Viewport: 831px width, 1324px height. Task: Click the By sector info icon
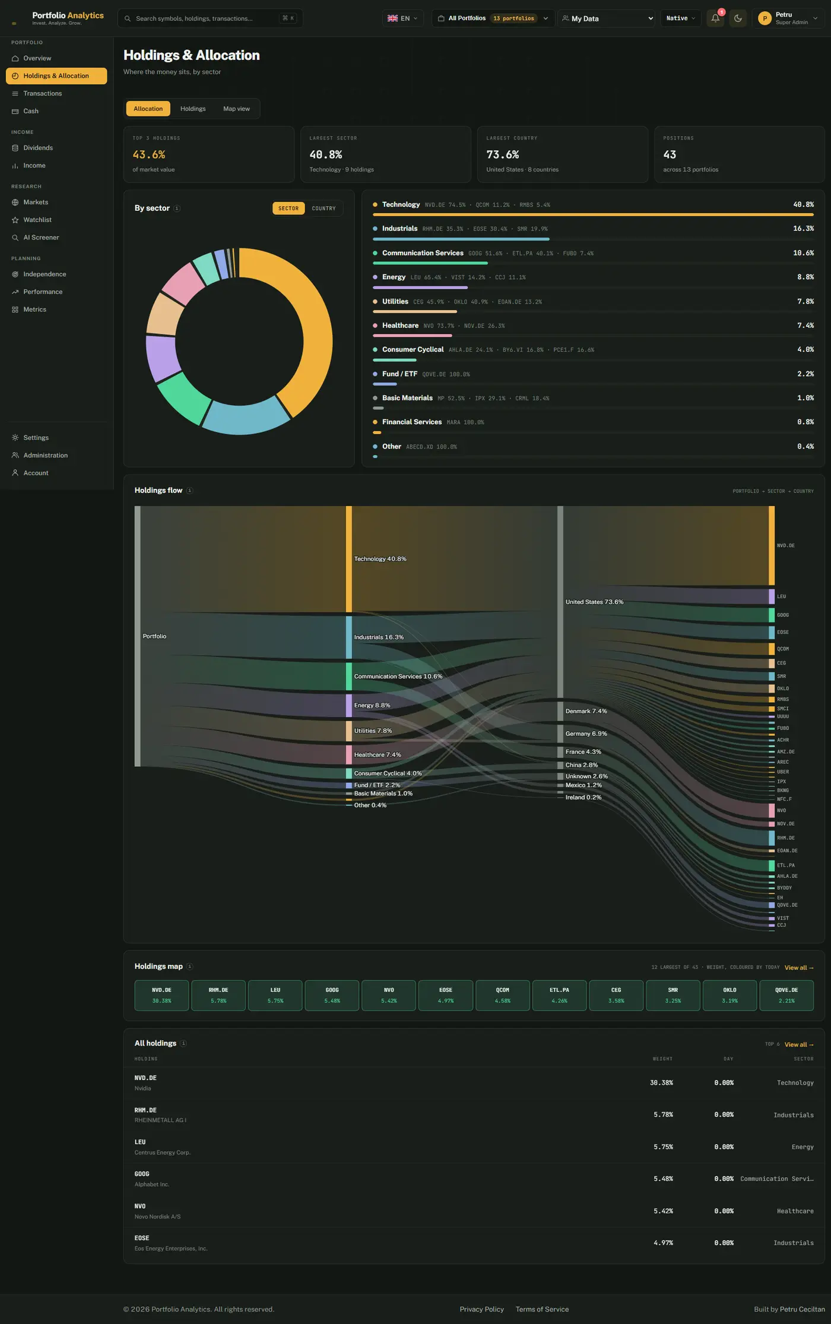(x=177, y=208)
